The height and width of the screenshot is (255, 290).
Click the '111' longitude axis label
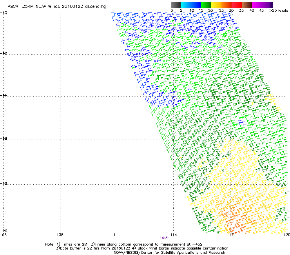(x=116, y=235)
